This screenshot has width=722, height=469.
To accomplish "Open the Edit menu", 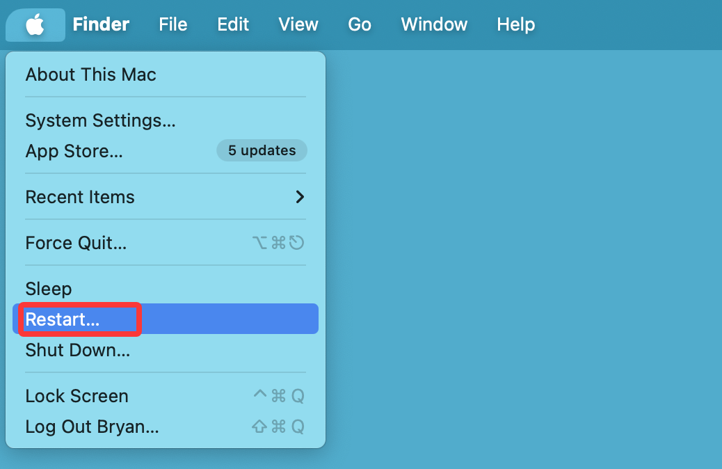I will click(232, 24).
